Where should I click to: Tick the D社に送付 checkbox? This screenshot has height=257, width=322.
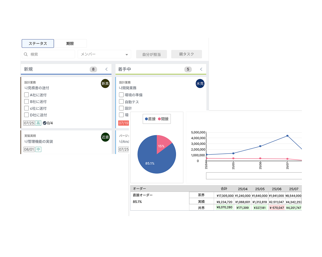[27, 115]
